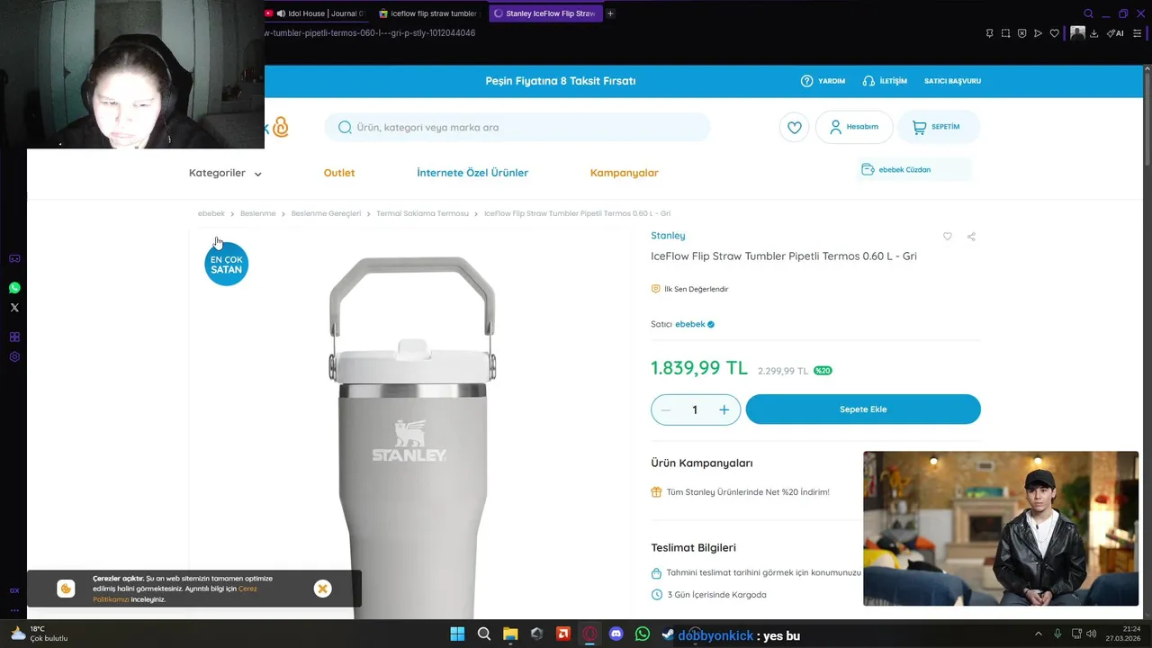The image size is (1152, 648).
Task: Open the taskbar weather widget
Action: pos(40,634)
